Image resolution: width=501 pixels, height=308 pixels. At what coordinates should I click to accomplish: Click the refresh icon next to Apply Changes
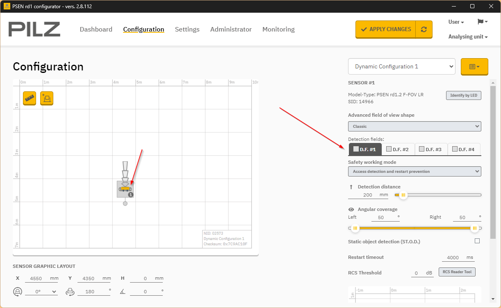424,29
